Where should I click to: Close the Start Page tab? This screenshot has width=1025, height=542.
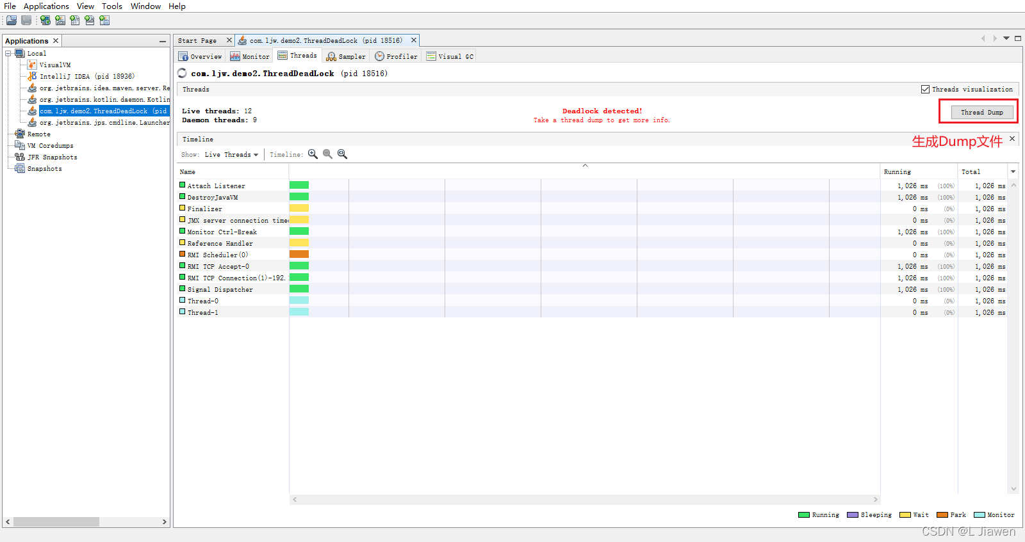pyautogui.click(x=229, y=40)
